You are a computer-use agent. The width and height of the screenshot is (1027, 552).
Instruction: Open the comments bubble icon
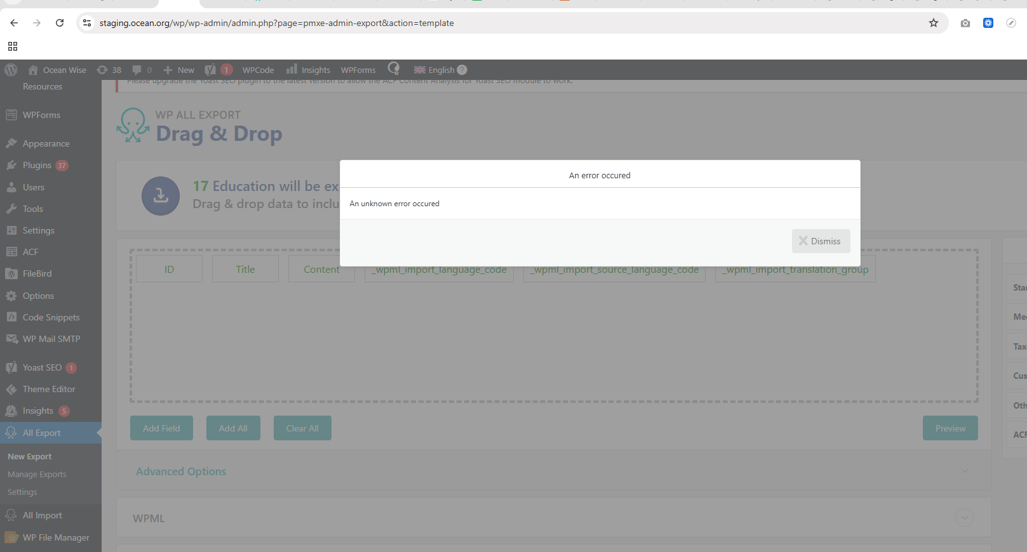pyautogui.click(x=141, y=70)
